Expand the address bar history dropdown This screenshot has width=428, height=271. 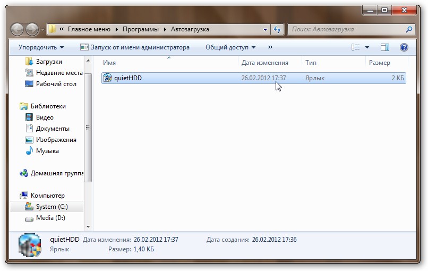coord(266,29)
